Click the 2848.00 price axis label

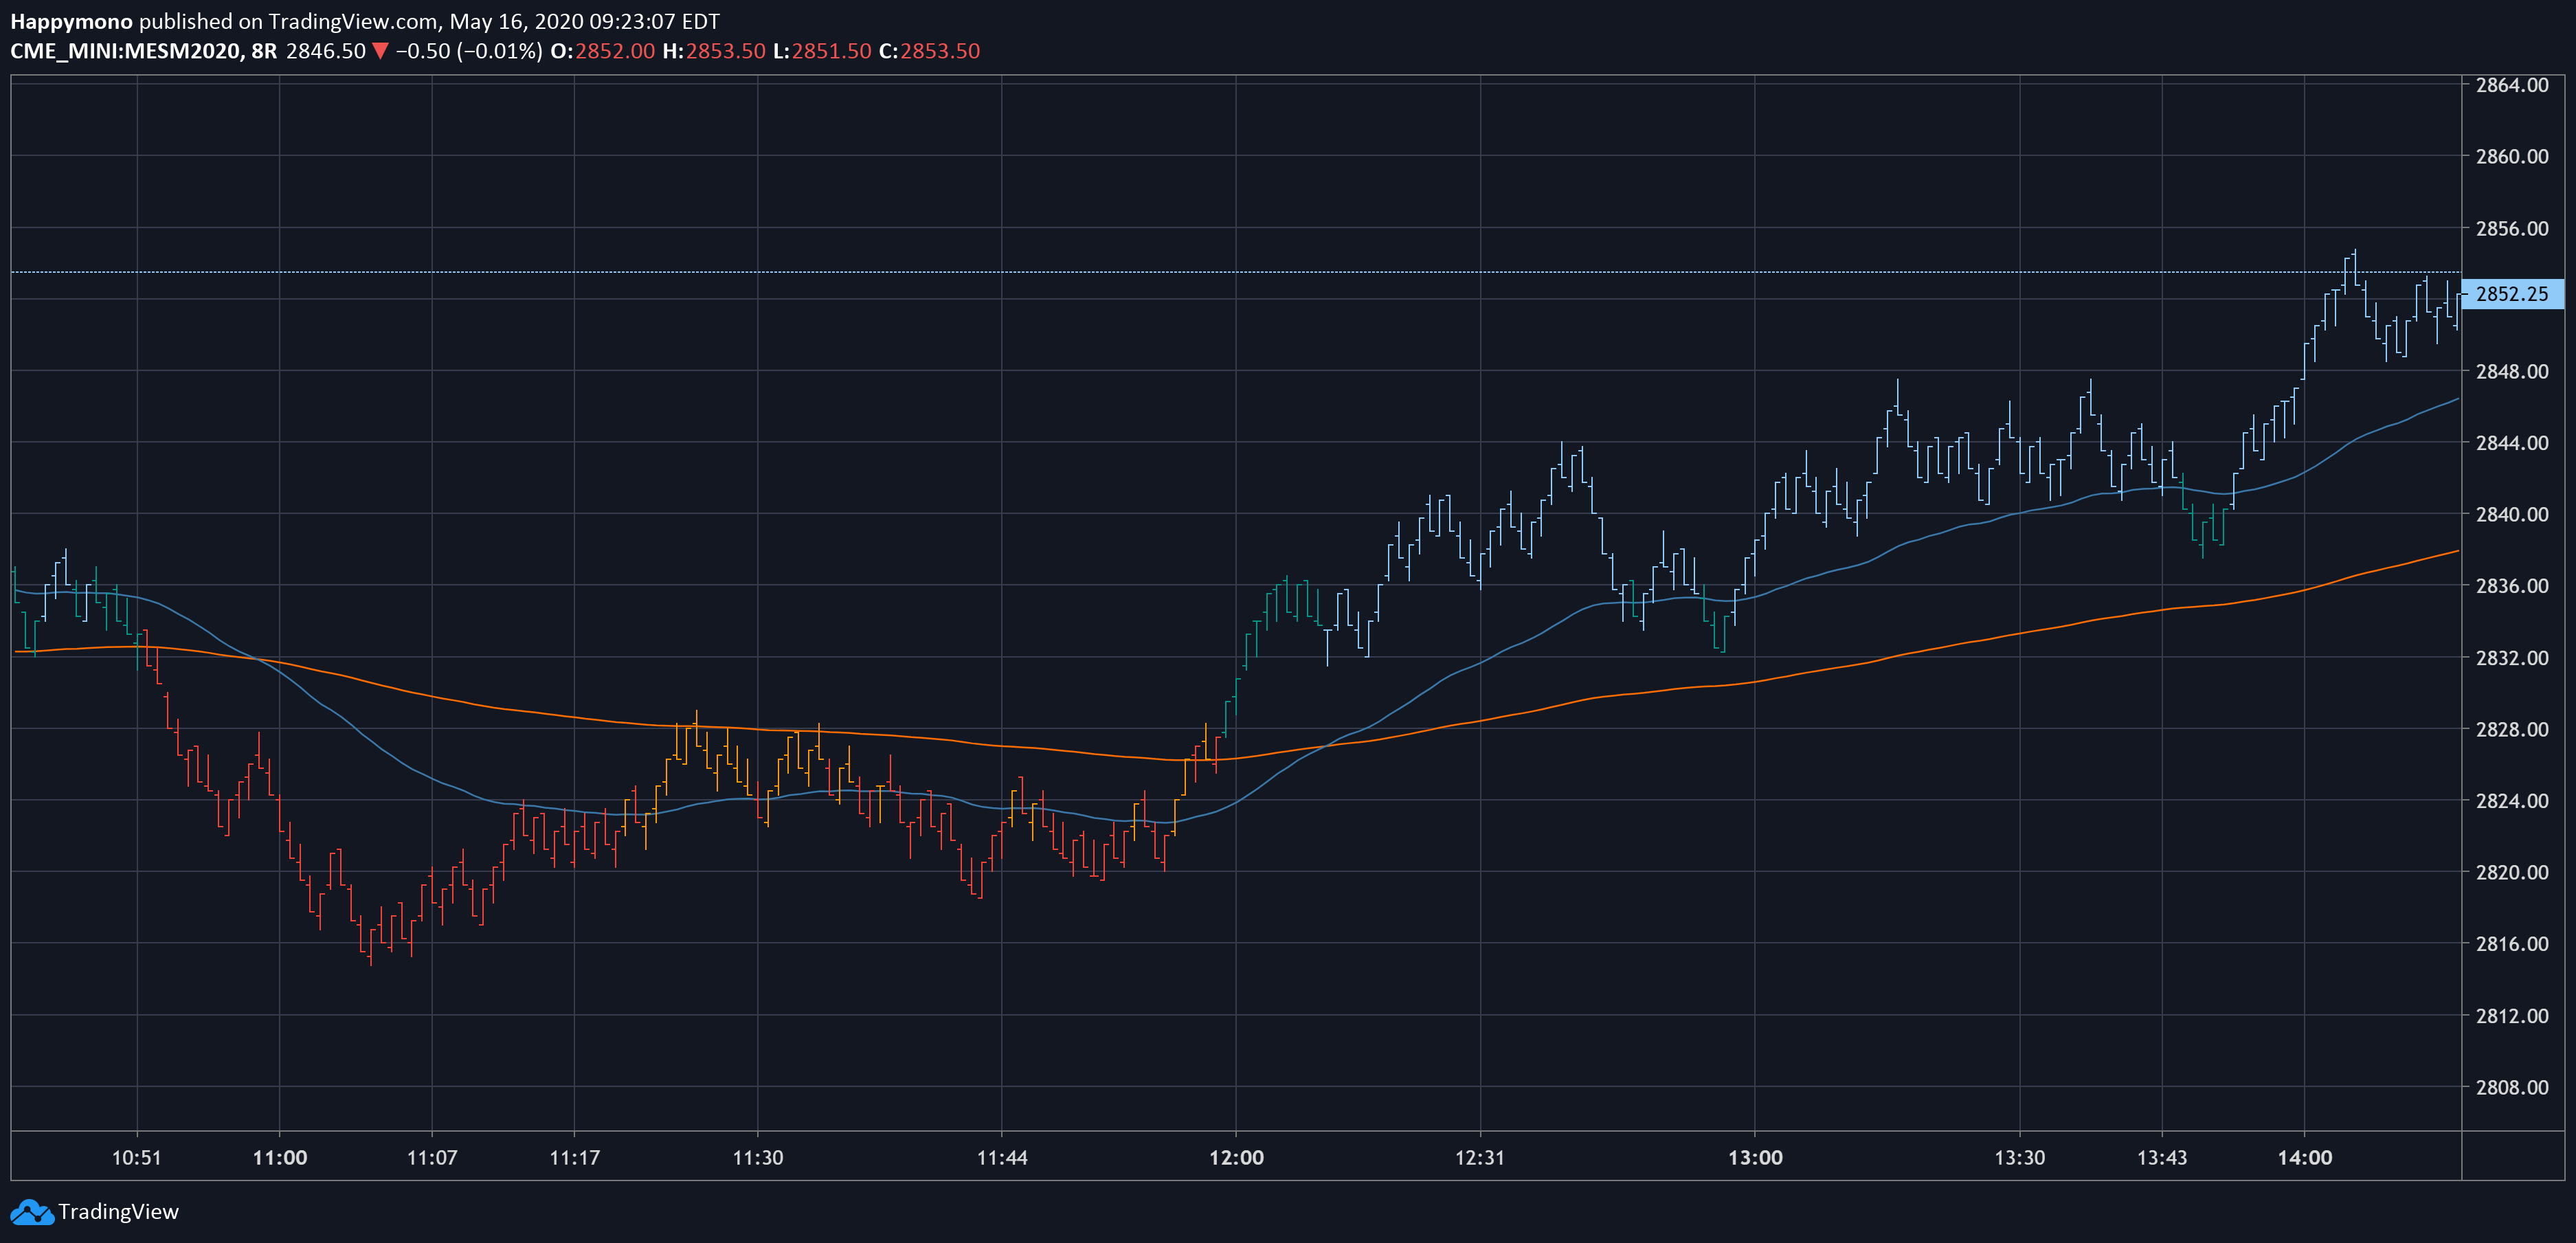(2512, 371)
